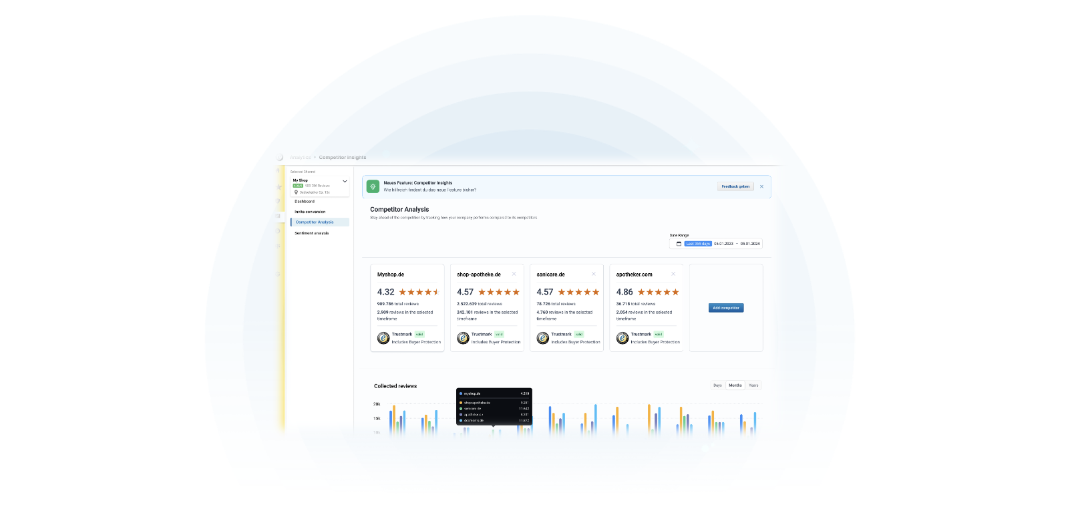Click the green lightbulb feature icon
Viewport: 1074px width, 521px height.
click(373, 186)
